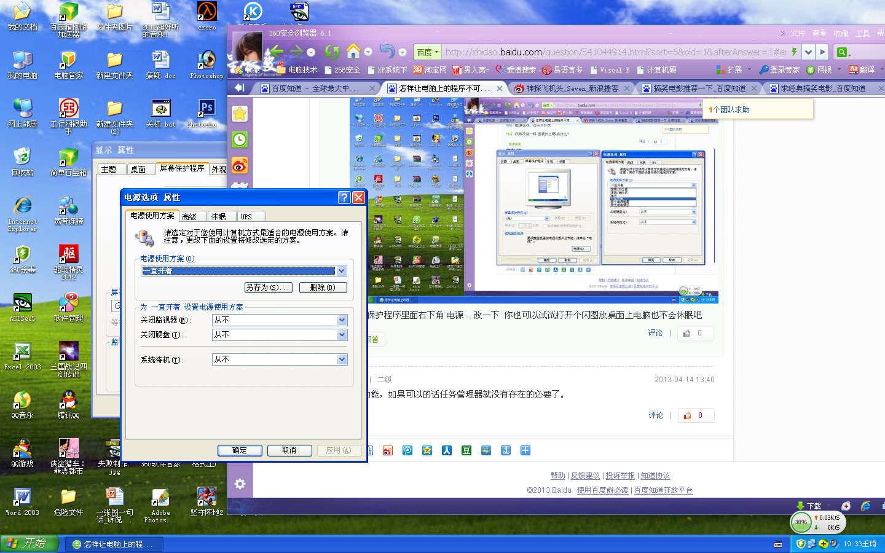
Task: Go to homepage via house icon
Action: [353, 50]
